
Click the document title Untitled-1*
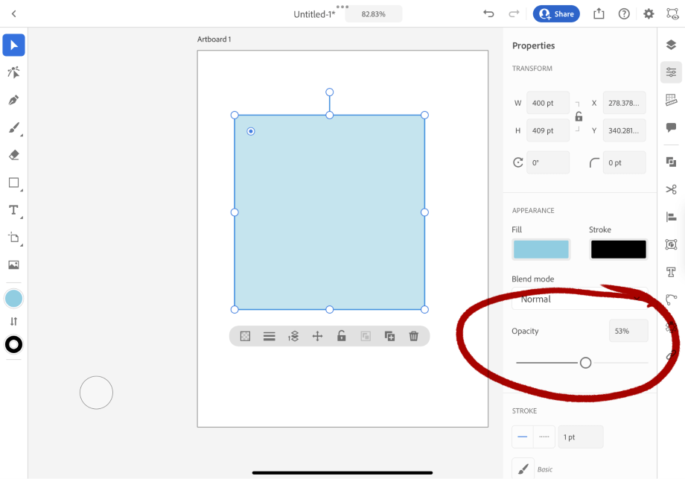[314, 14]
